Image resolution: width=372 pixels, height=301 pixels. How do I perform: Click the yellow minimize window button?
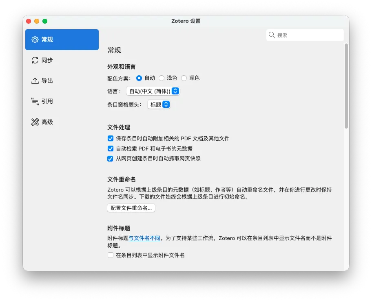[x=37, y=21]
